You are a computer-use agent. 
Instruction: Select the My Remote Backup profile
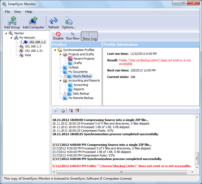click(x=81, y=98)
